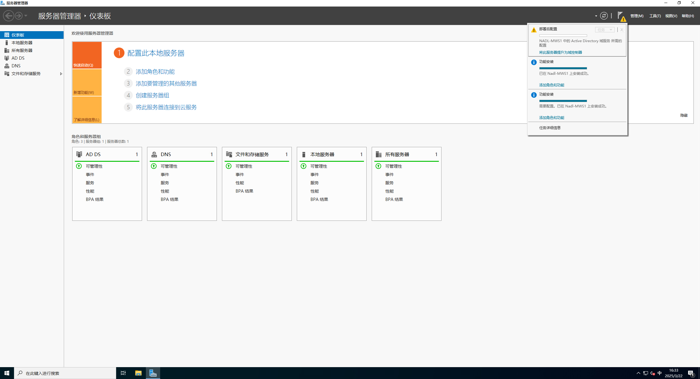Click the 快速启动(Q) orange tile
Viewport: 700px width, 379px height.
87,55
